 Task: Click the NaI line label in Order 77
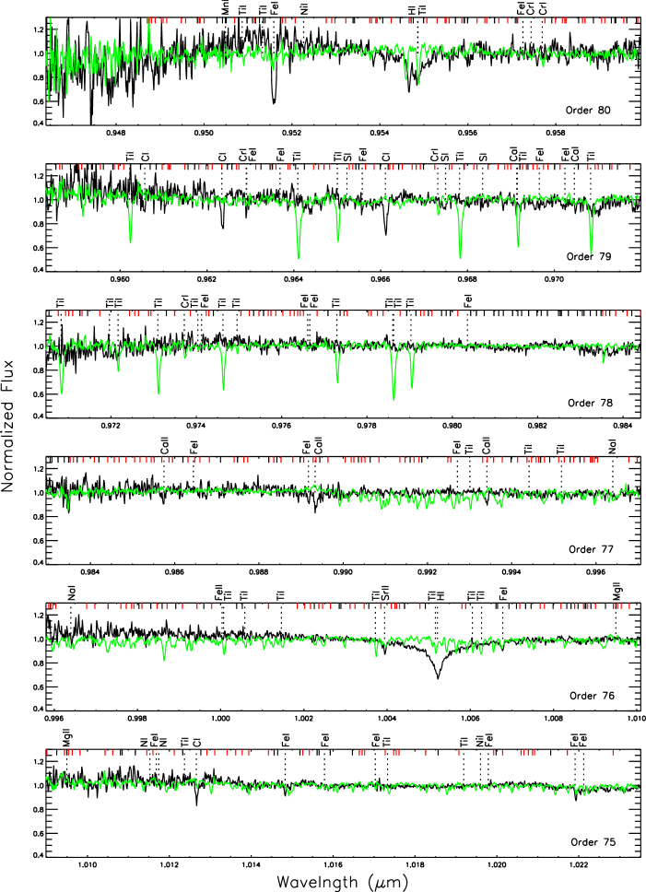(x=613, y=447)
